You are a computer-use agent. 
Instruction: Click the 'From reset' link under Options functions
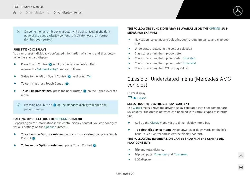189,63
